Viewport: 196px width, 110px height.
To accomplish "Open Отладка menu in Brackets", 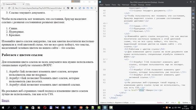I will coord(134,5).
